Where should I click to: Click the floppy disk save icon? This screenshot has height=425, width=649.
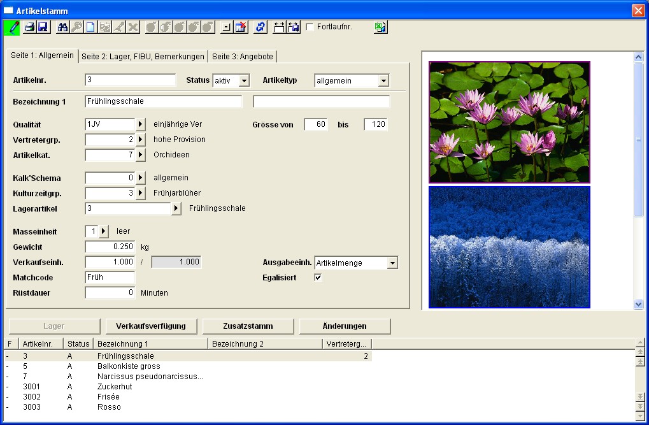43,27
